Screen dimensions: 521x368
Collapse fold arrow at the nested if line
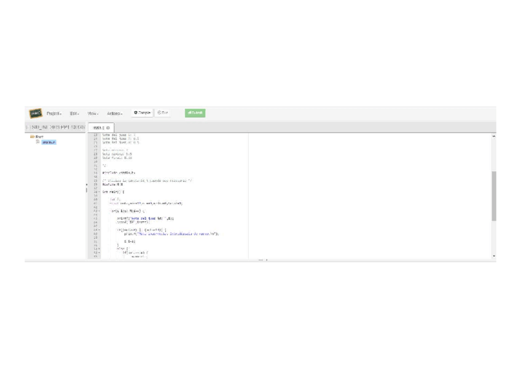99,253
